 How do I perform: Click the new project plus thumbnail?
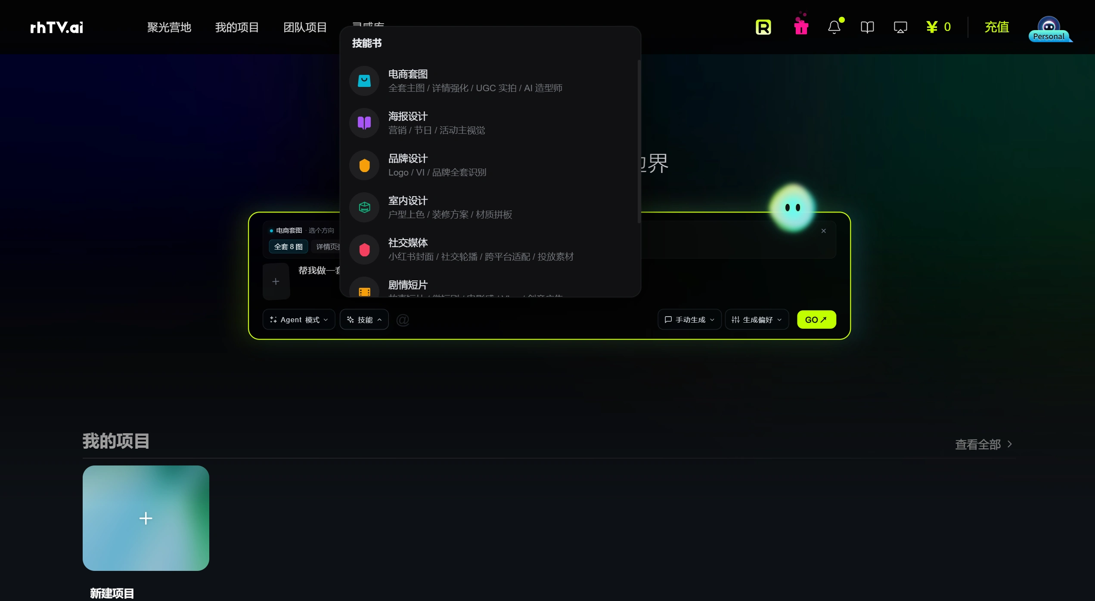146,518
